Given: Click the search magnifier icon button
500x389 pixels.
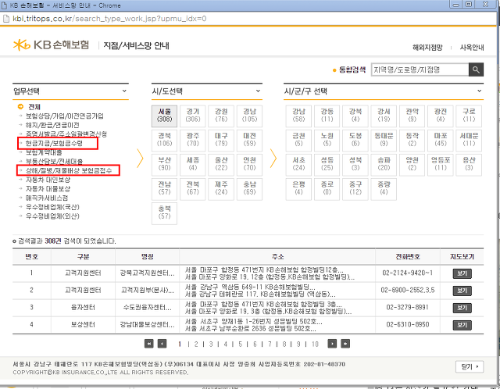Looking at the screenshot, I should point(476,70).
